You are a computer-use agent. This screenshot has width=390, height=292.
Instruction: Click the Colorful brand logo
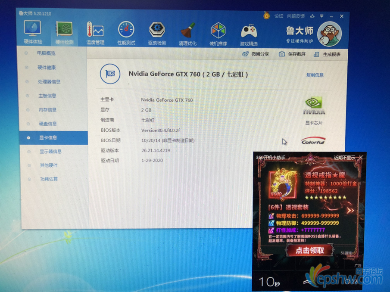pyautogui.click(x=313, y=141)
